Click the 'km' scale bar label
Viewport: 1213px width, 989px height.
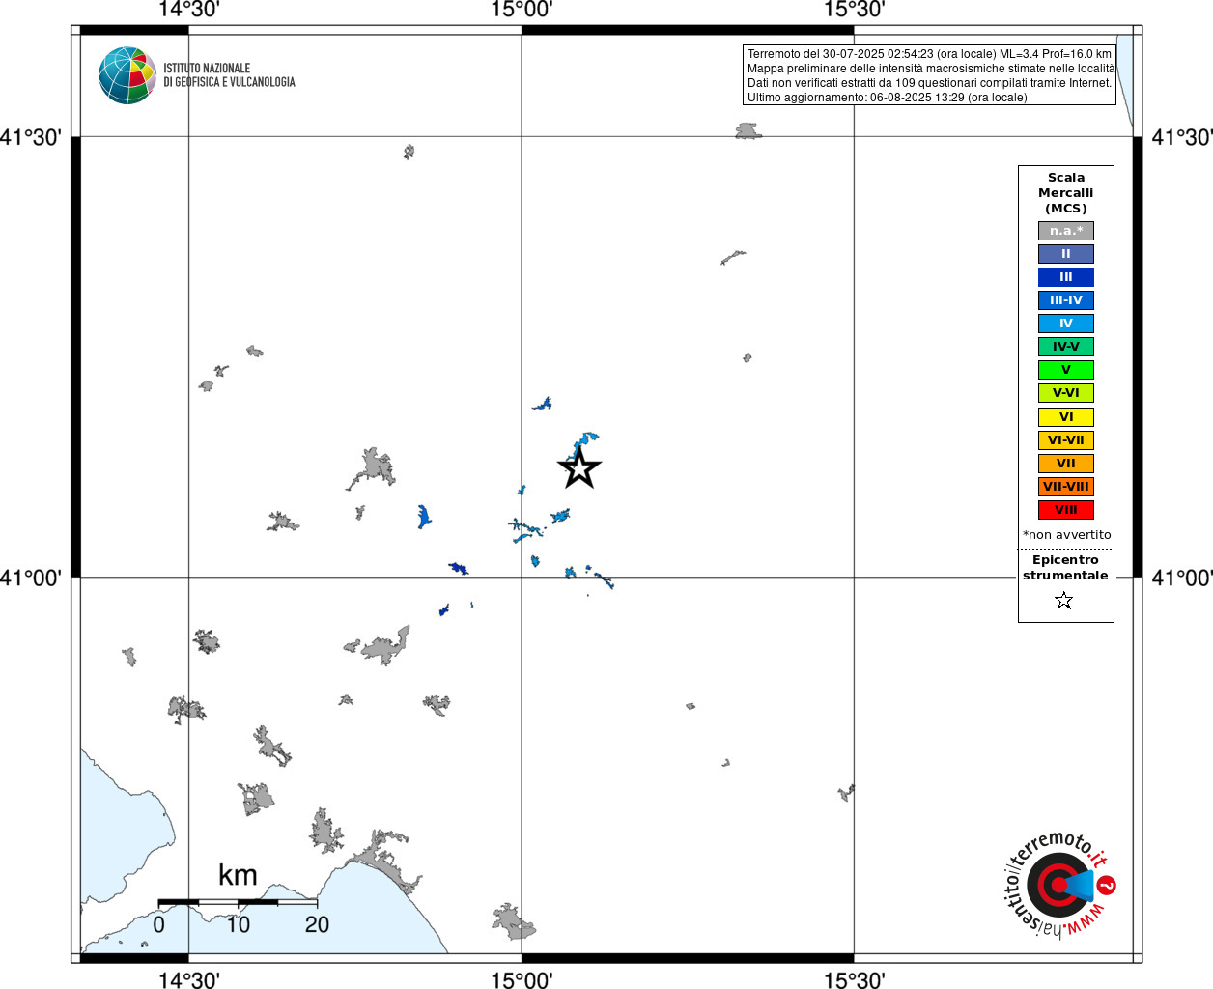pos(238,875)
